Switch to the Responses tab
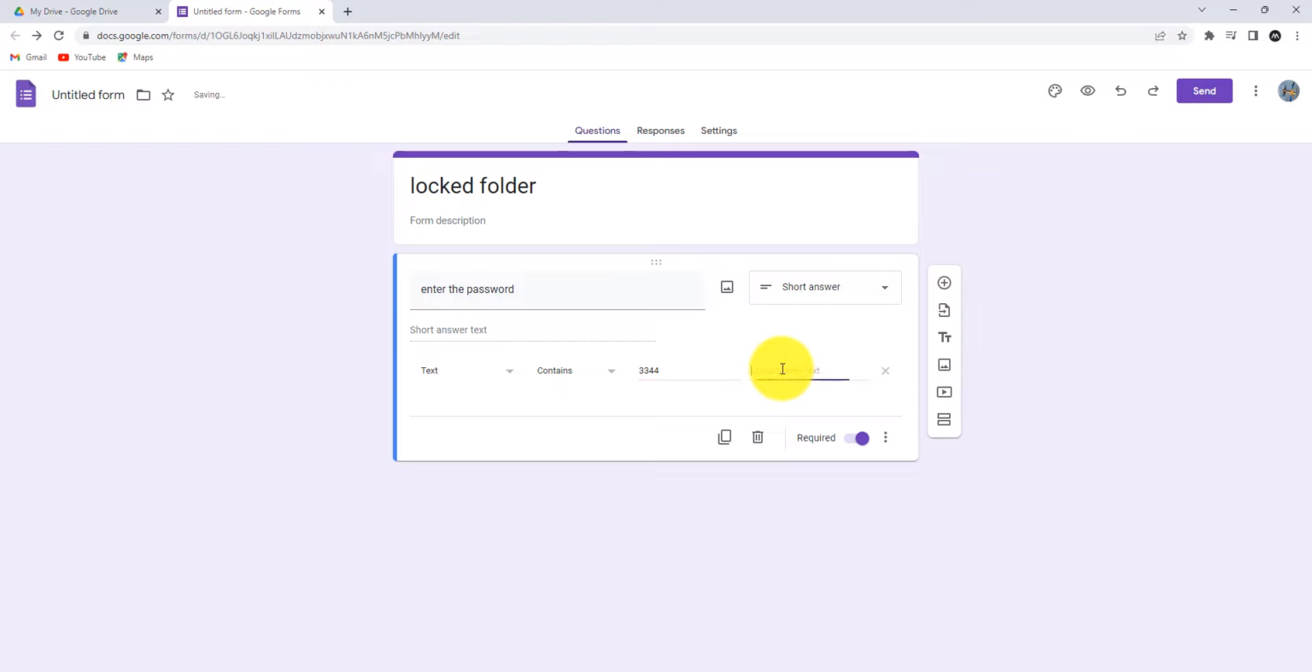Screen dimensions: 1312x672 (660, 131)
